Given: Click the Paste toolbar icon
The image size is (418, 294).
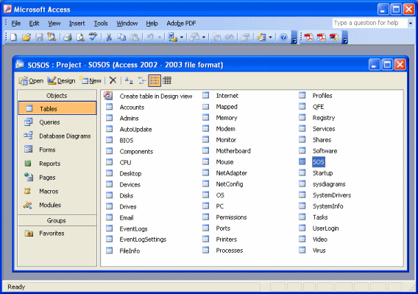Looking at the screenshot, I should coord(135,37).
